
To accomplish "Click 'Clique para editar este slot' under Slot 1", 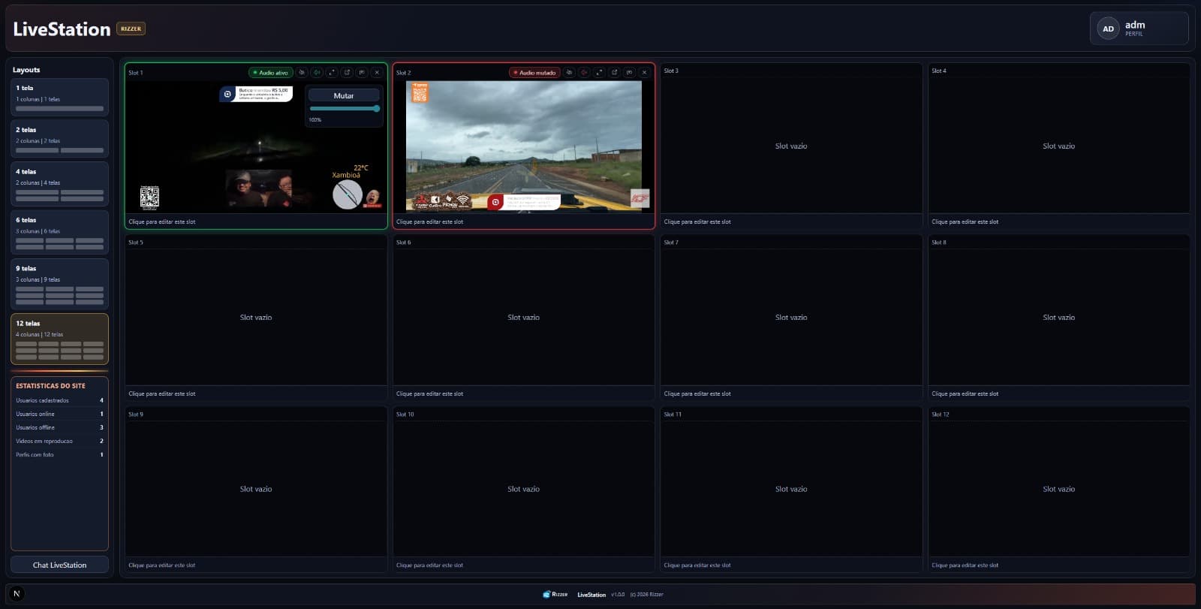I will pyautogui.click(x=162, y=222).
